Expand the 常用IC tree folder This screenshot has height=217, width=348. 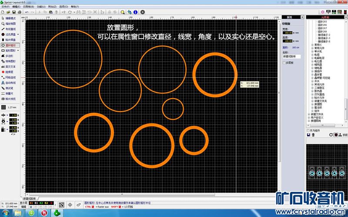point(312,44)
